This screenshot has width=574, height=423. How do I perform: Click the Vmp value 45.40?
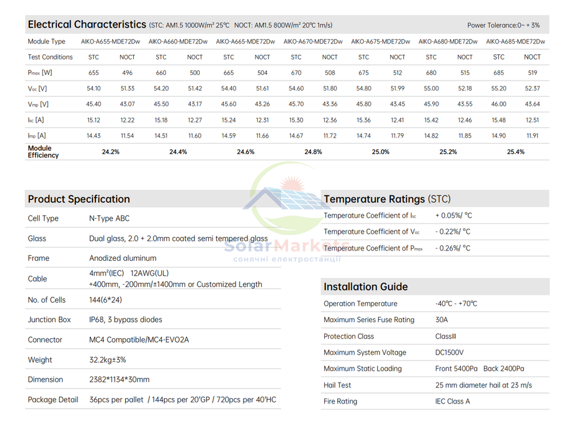point(94,104)
